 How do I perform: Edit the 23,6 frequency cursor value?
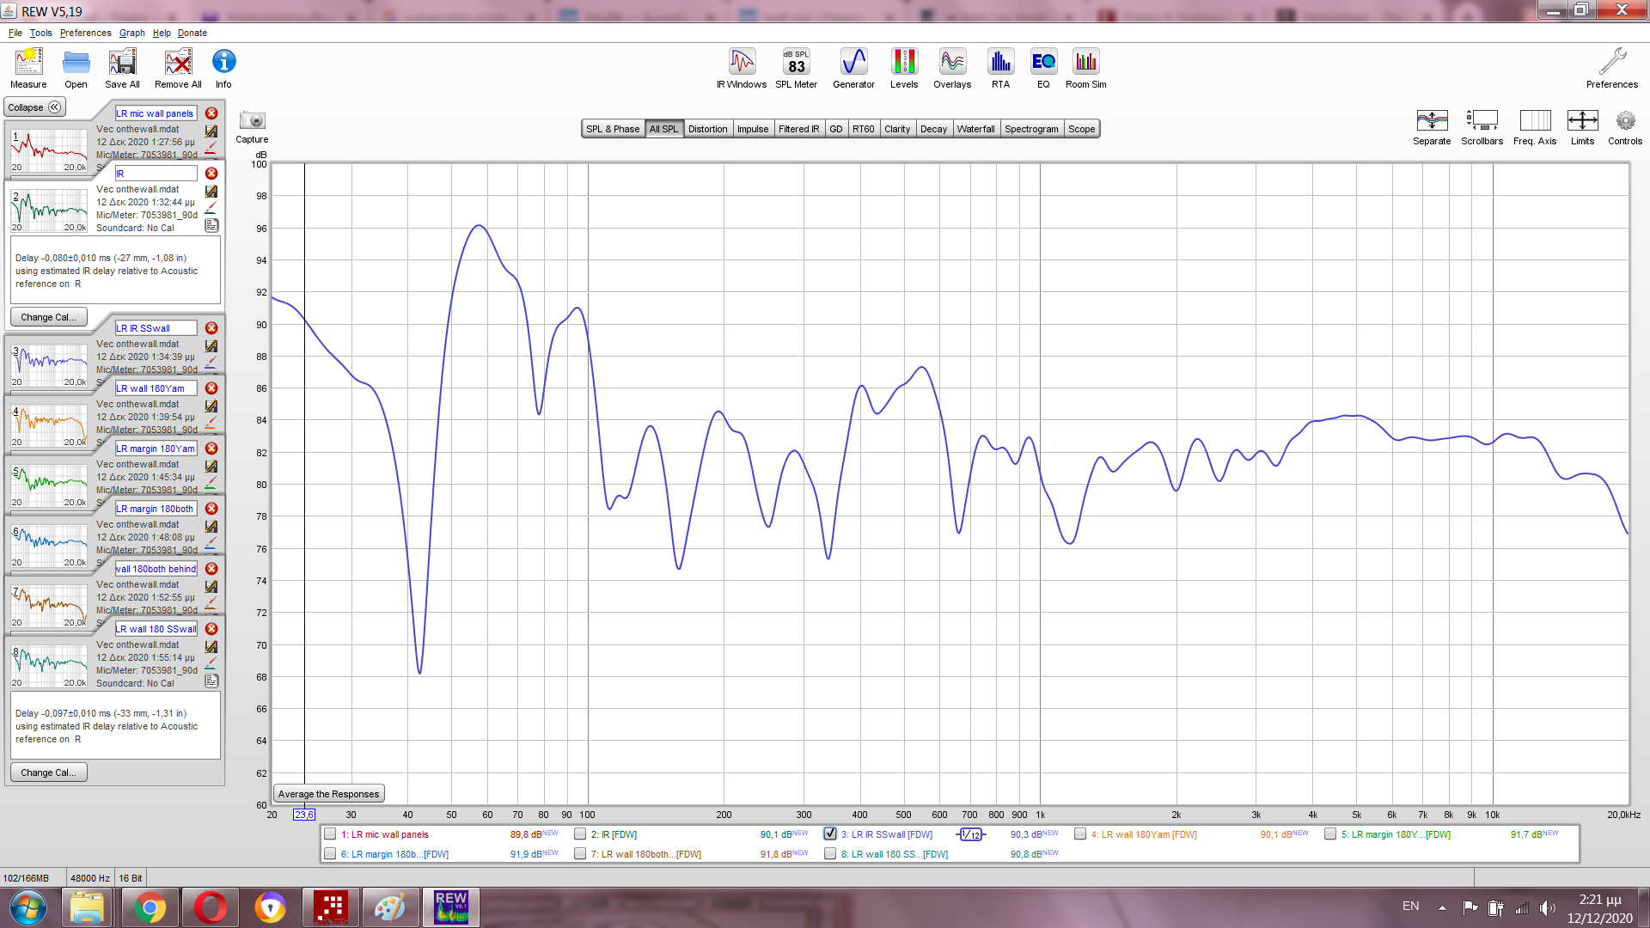(x=304, y=815)
